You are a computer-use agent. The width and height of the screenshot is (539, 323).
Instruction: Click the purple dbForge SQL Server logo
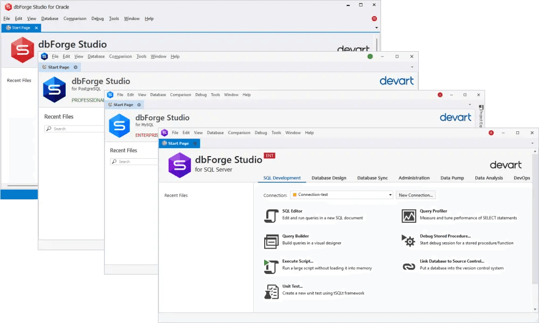179,165
